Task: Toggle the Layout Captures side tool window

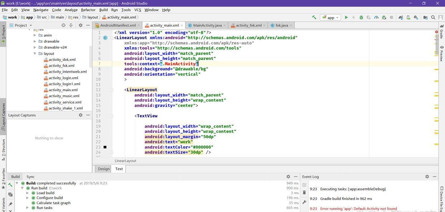Action: tap(3, 116)
